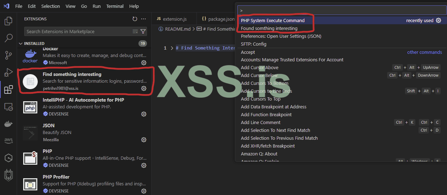Select Add Function Breakpoint command
This screenshot has height=195, width=447.
click(342, 114)
